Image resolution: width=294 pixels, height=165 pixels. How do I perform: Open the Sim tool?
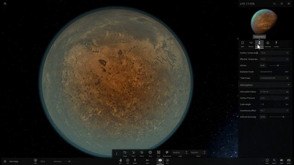tap(167, 161)
